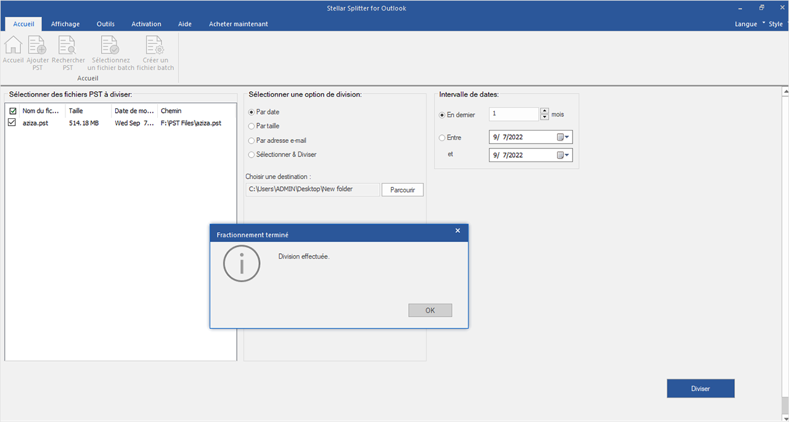Open the calendar for the Entre date

[564, 137]
